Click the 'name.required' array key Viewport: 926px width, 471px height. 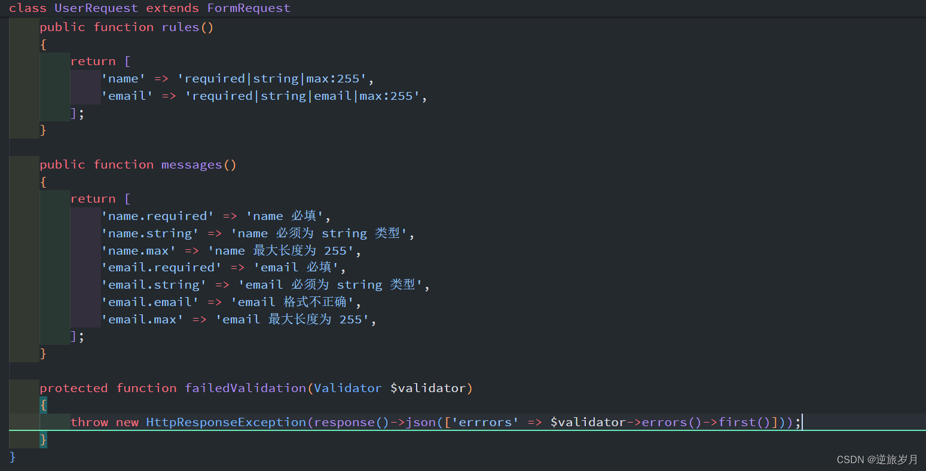click(158, 216)
